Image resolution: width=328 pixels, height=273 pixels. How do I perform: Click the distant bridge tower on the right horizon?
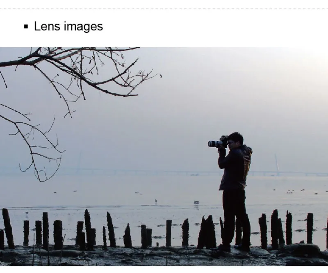277,165
